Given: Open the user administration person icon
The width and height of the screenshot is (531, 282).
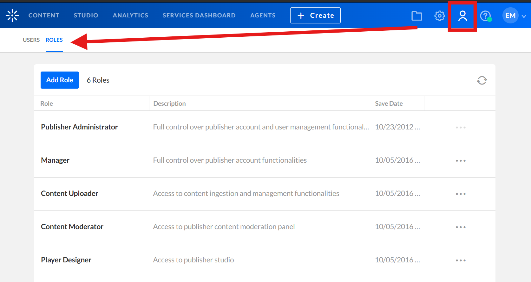Looking at the screenshot, I should [x=462, y=16].
